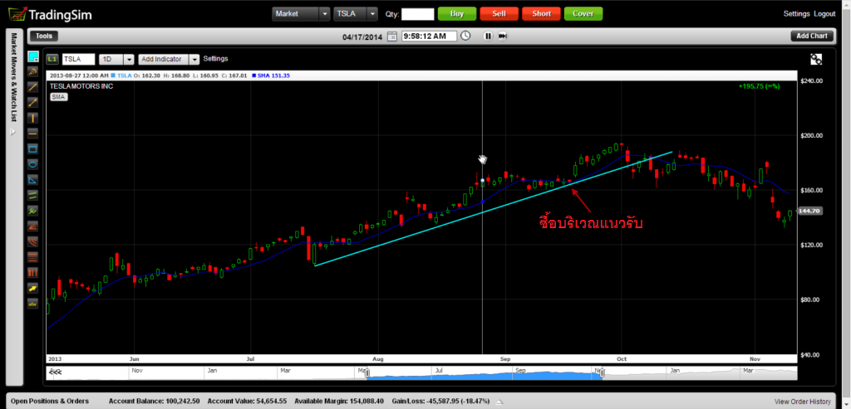Open the Add Indicator dropdown arrow
The image size is (851, 409).
(x=194, y=59)
